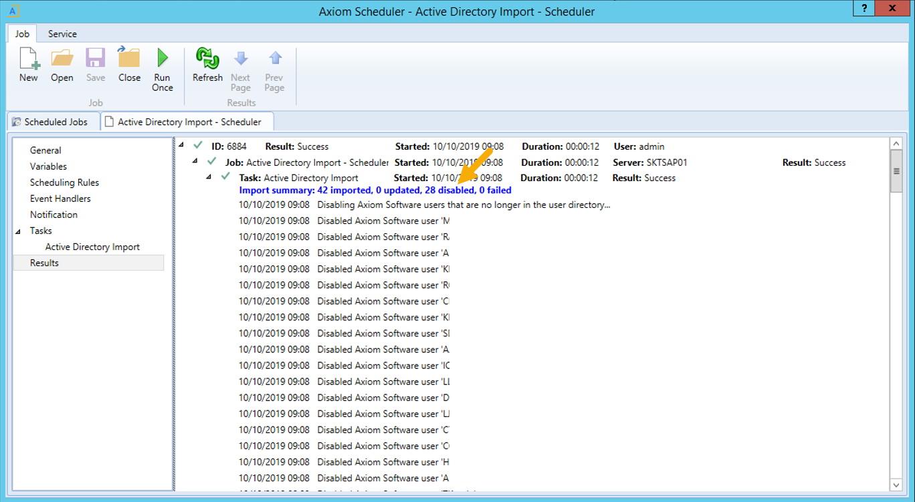Click the green check beside the Task row
Screen dimensions: 915x502
(225, 176)
